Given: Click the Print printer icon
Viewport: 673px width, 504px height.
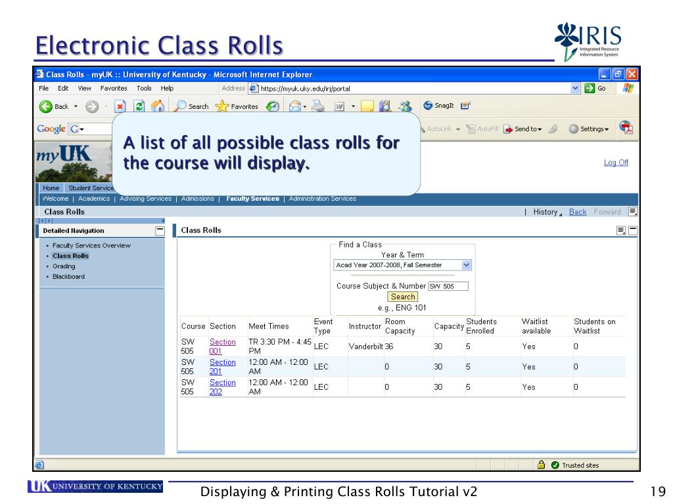Looking at the screenshot, I should click(318, 106).
